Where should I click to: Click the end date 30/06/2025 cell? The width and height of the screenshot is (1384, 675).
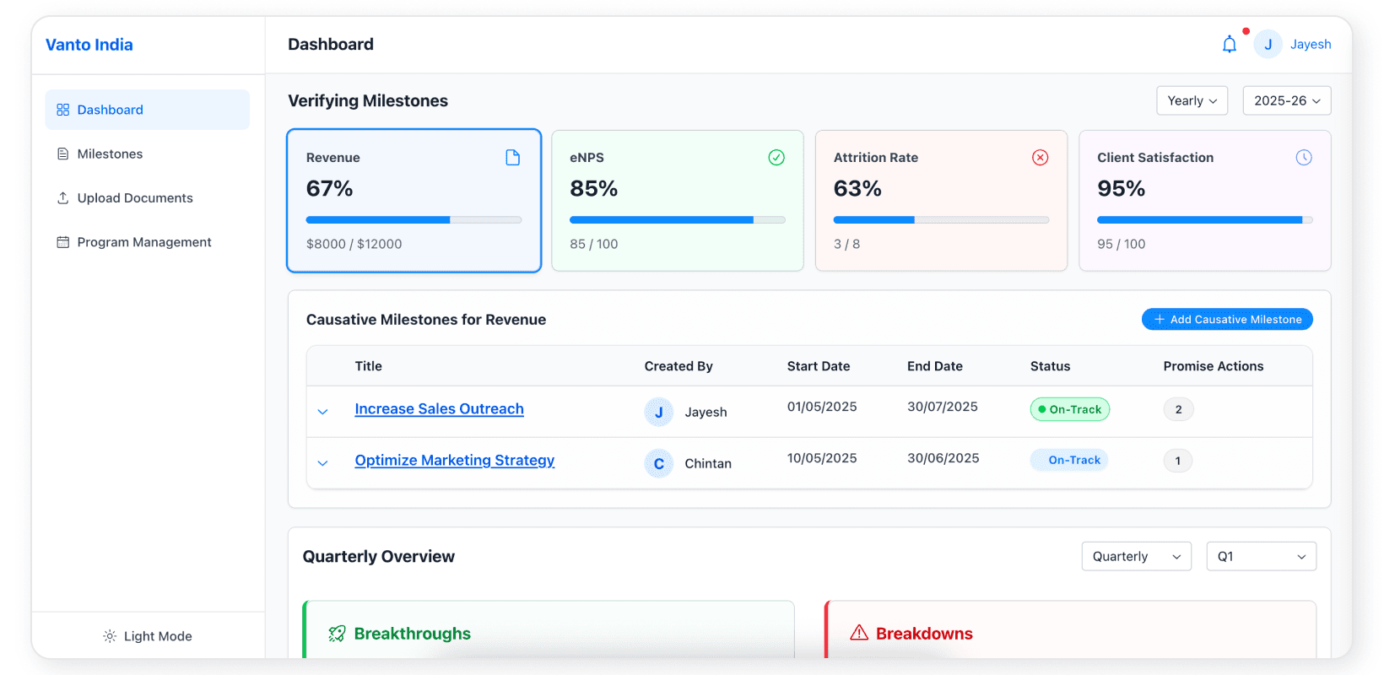(x=943, y=458)
